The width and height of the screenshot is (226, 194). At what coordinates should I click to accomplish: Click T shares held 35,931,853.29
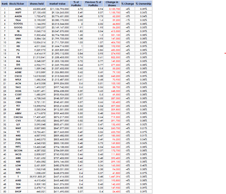coord(37,177)
